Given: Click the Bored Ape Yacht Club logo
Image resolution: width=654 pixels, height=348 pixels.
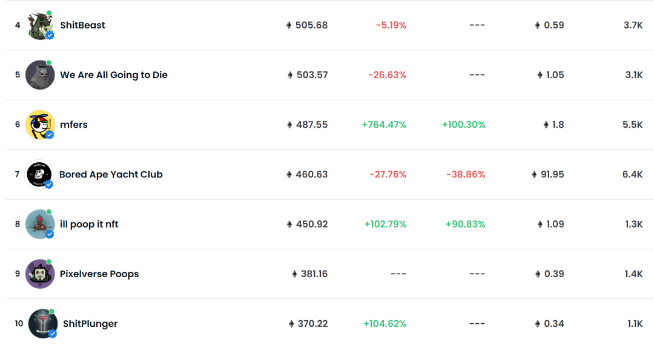Looking at the screenshot, I should pyautogui.click(x=39, y=174).
